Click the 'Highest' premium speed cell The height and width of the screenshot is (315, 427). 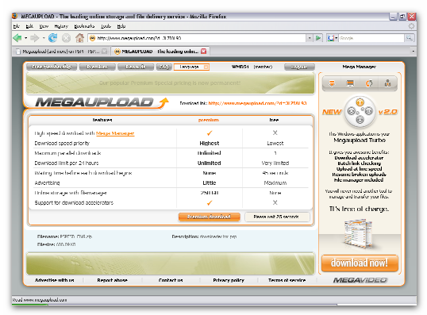tap(210, 143)
